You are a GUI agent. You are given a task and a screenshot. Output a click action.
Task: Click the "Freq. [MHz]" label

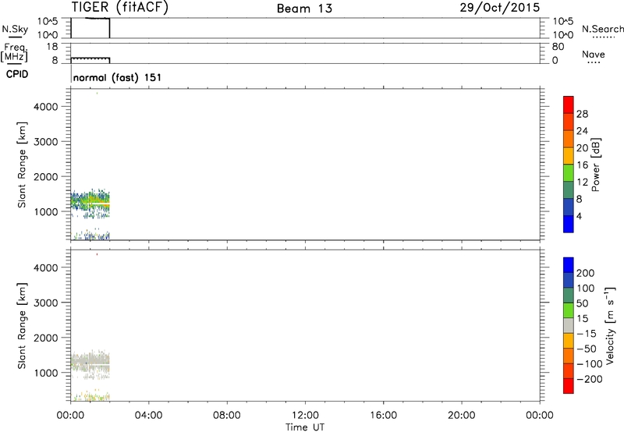14,52
